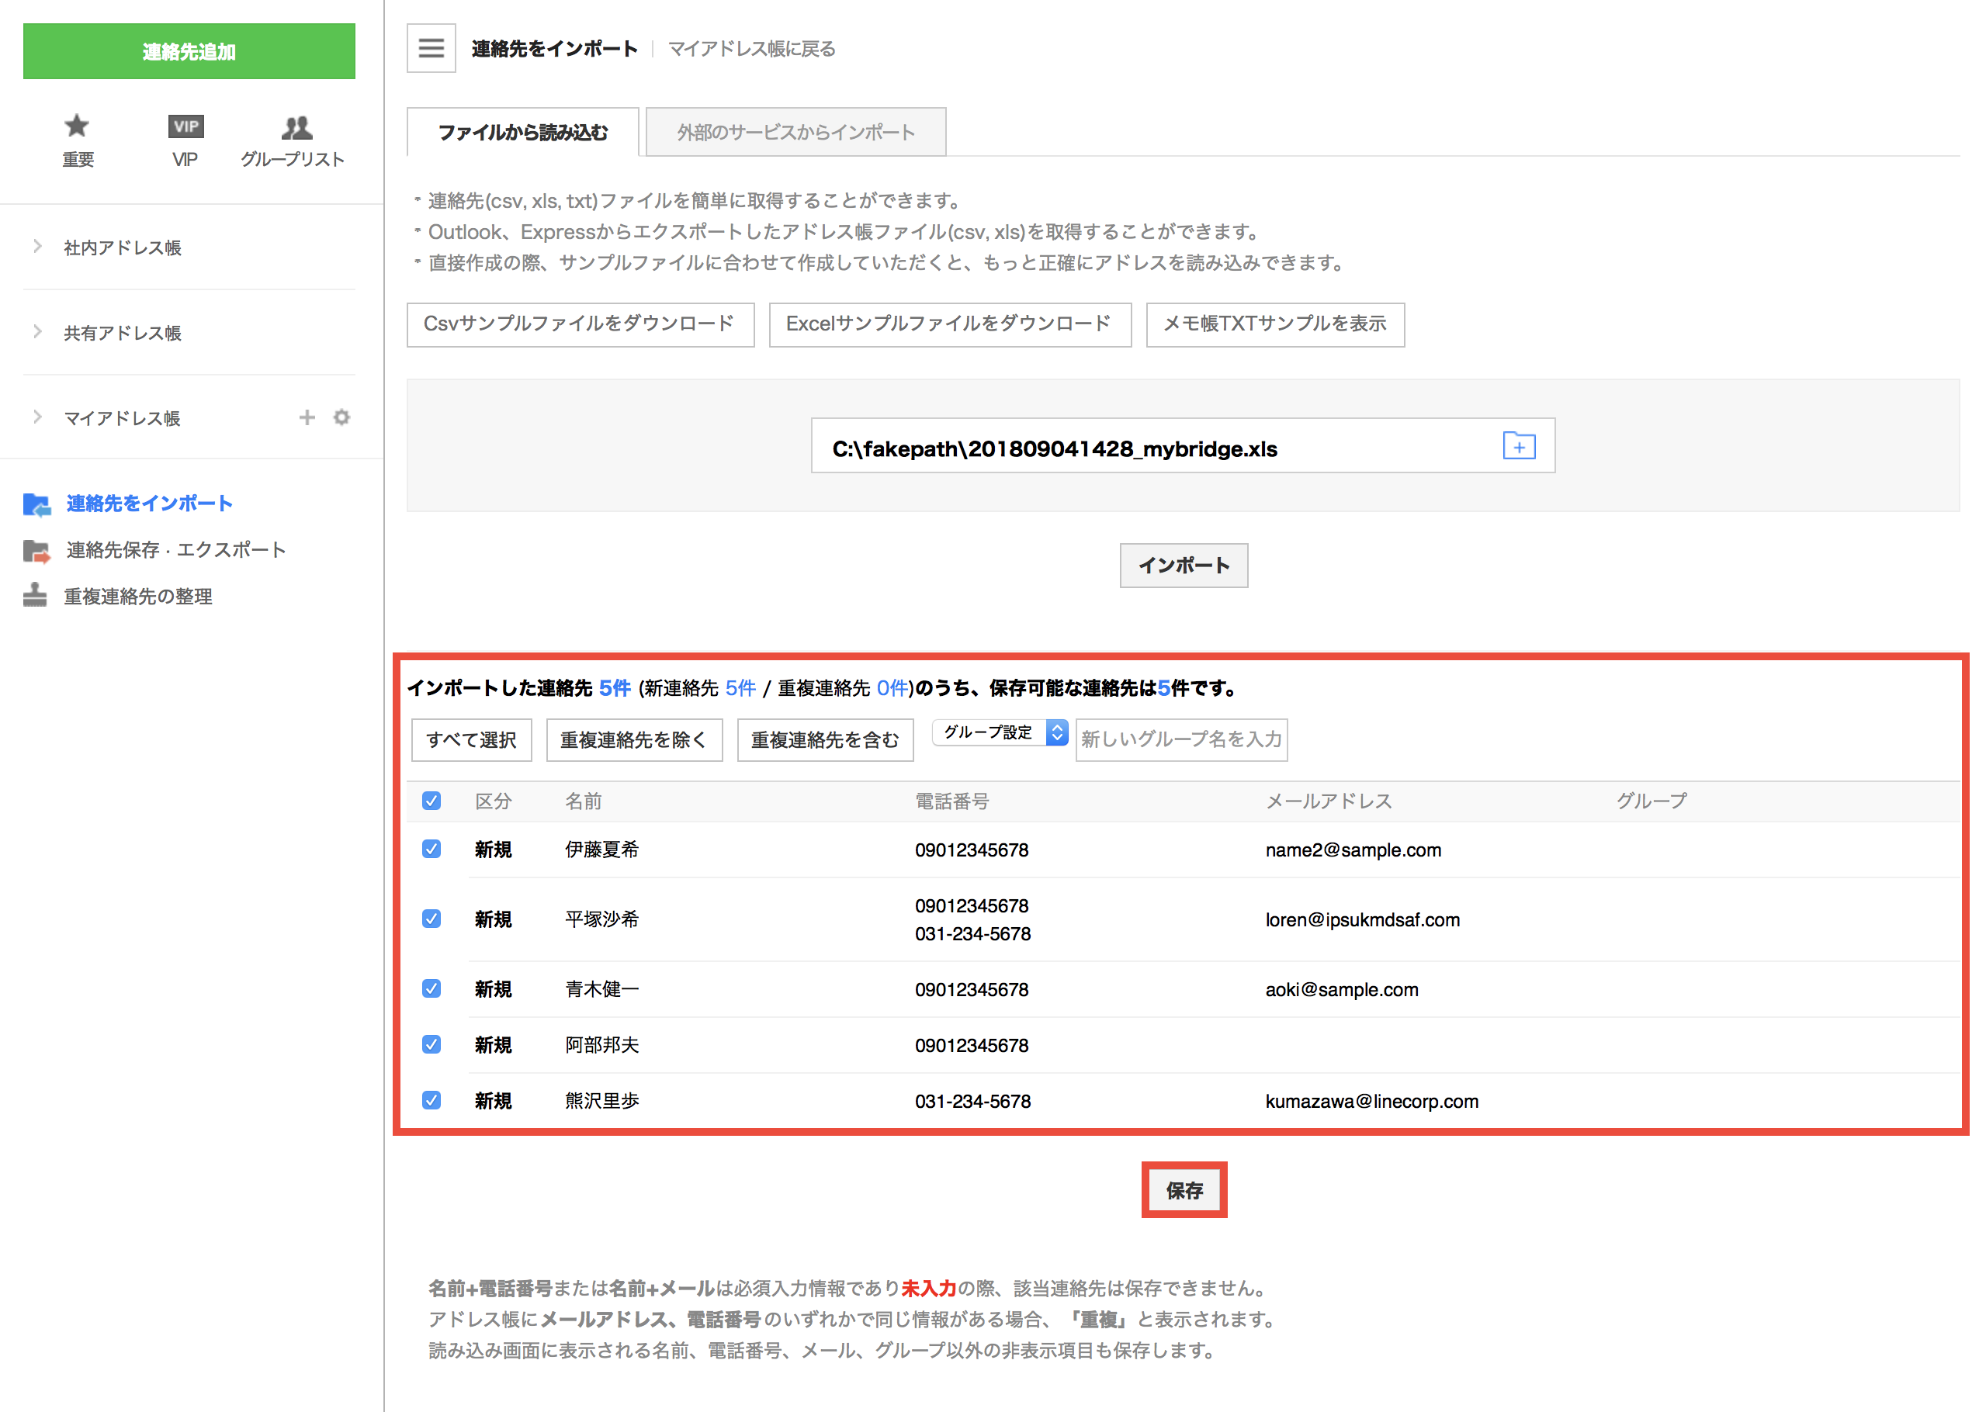
Task: Open the gear settings beside マイアドレス帳
Action: point(341,417)
